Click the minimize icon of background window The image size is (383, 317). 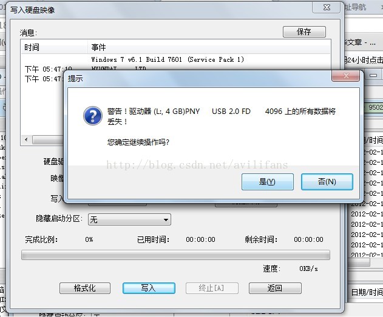click(373, 76)
